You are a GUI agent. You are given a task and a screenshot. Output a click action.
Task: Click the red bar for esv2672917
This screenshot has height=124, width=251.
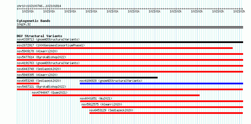point(125,48)
